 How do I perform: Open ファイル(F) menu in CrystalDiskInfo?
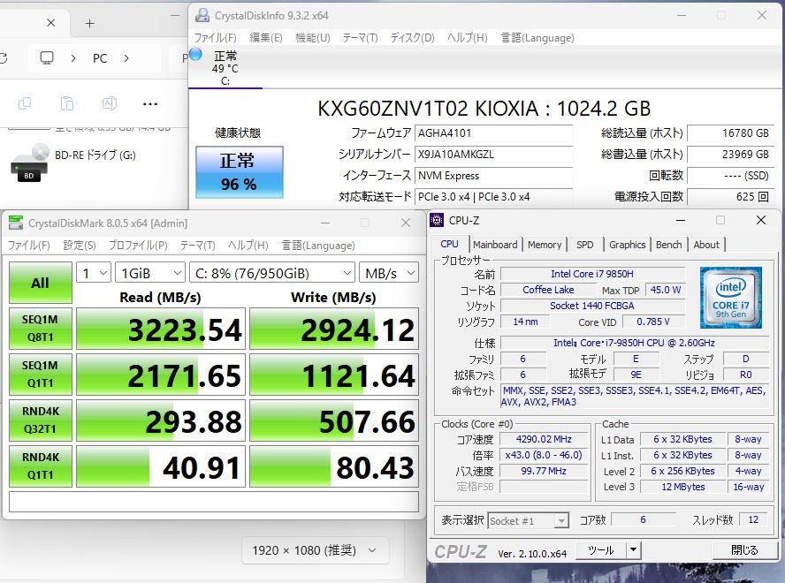point(216,37)
